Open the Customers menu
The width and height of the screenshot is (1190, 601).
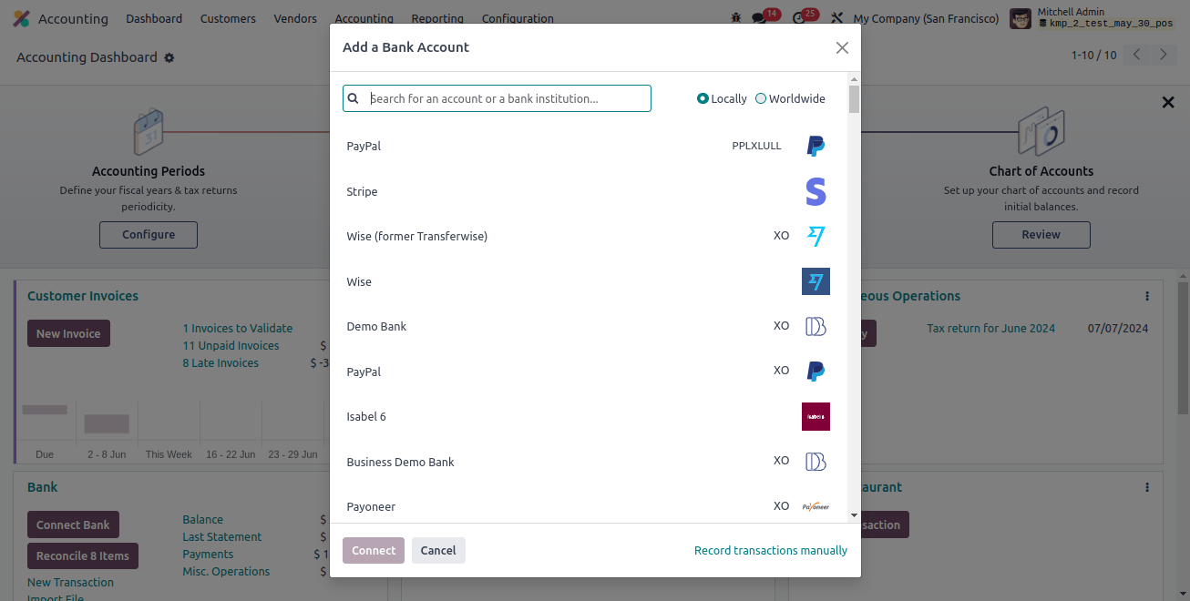coord(228,18)
